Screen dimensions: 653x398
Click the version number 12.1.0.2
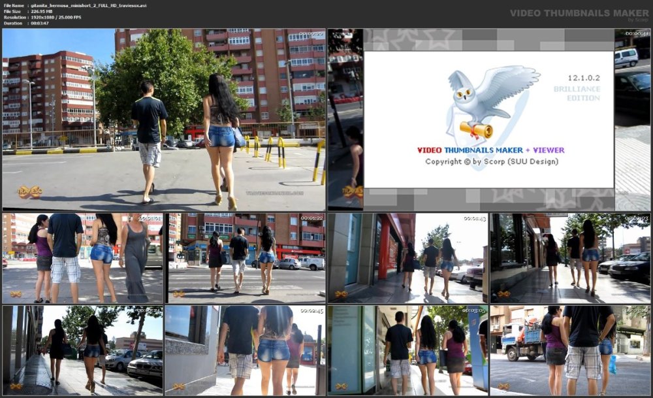(x=584, y=78)
